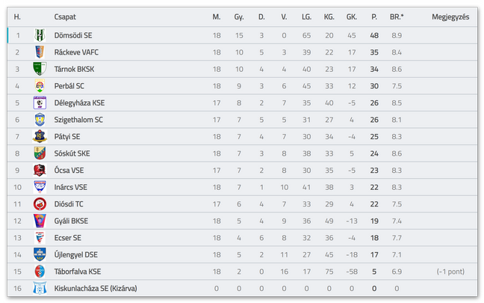The width and height of the screenshot is (484, 303).
Task: Select the Ecser SE team name
Action: pyautogui.click(x=68, y=238)
